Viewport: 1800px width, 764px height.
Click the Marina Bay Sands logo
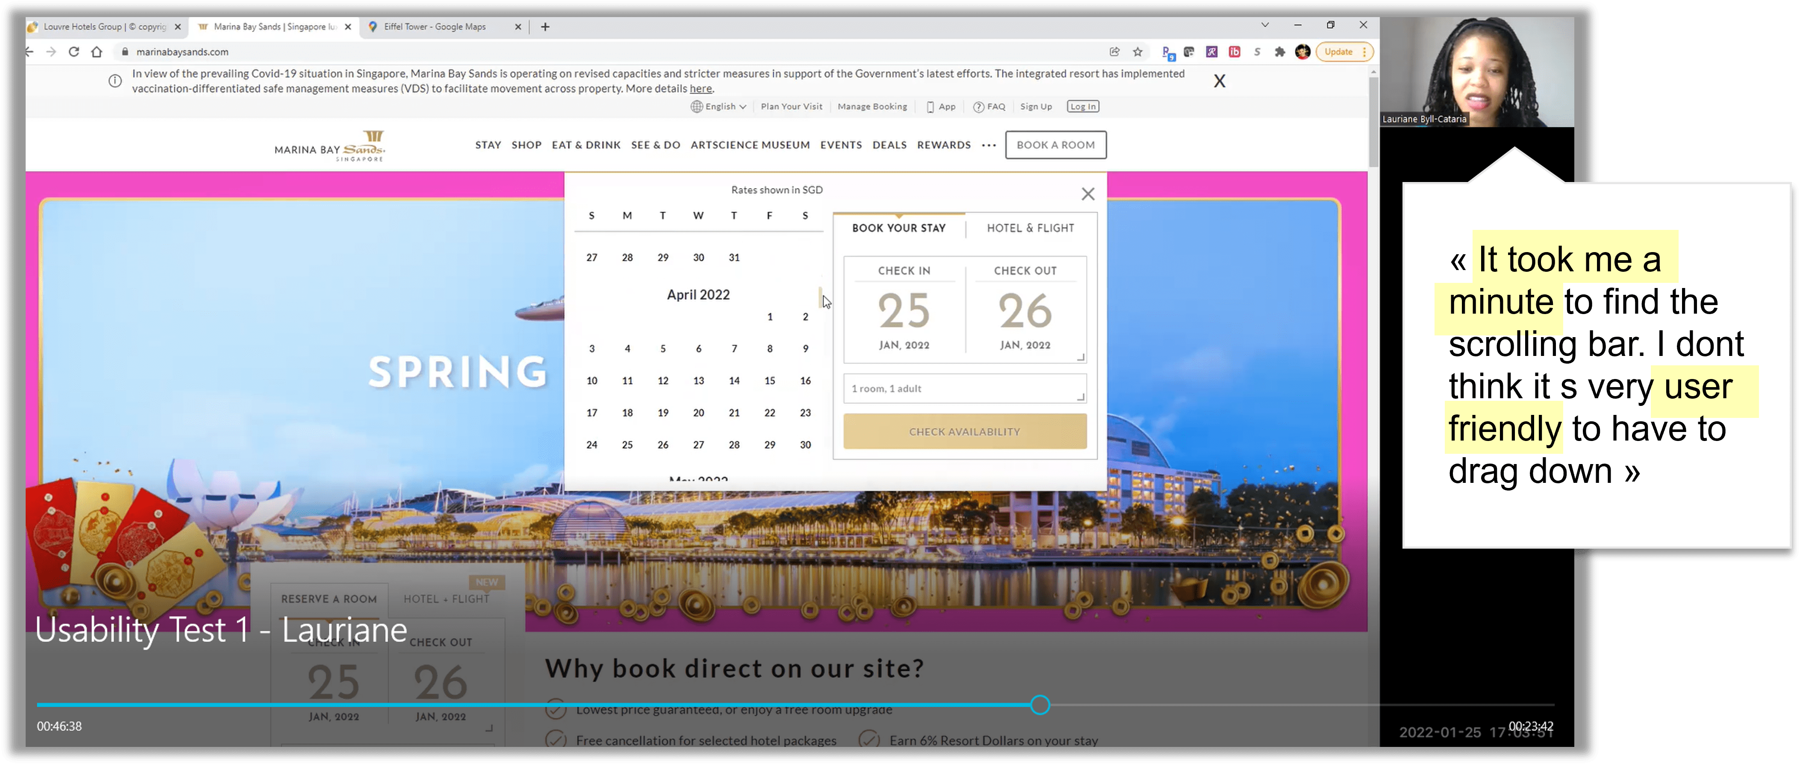pyautogui.click(x=329, y=145)
